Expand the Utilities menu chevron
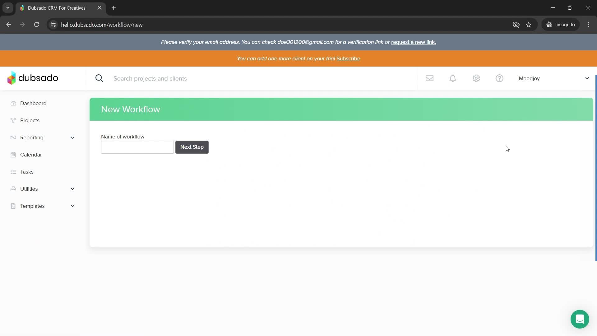 pos(72,189)
